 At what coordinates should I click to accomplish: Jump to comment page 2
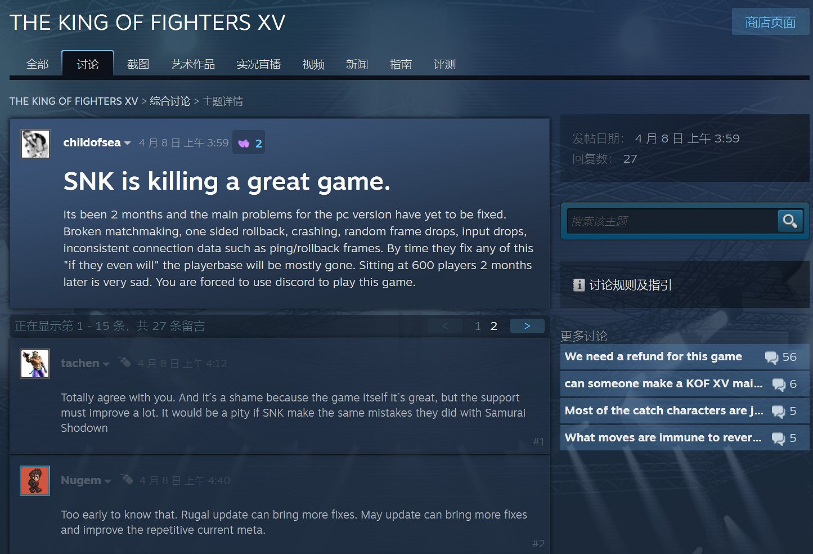coord(493,326)
